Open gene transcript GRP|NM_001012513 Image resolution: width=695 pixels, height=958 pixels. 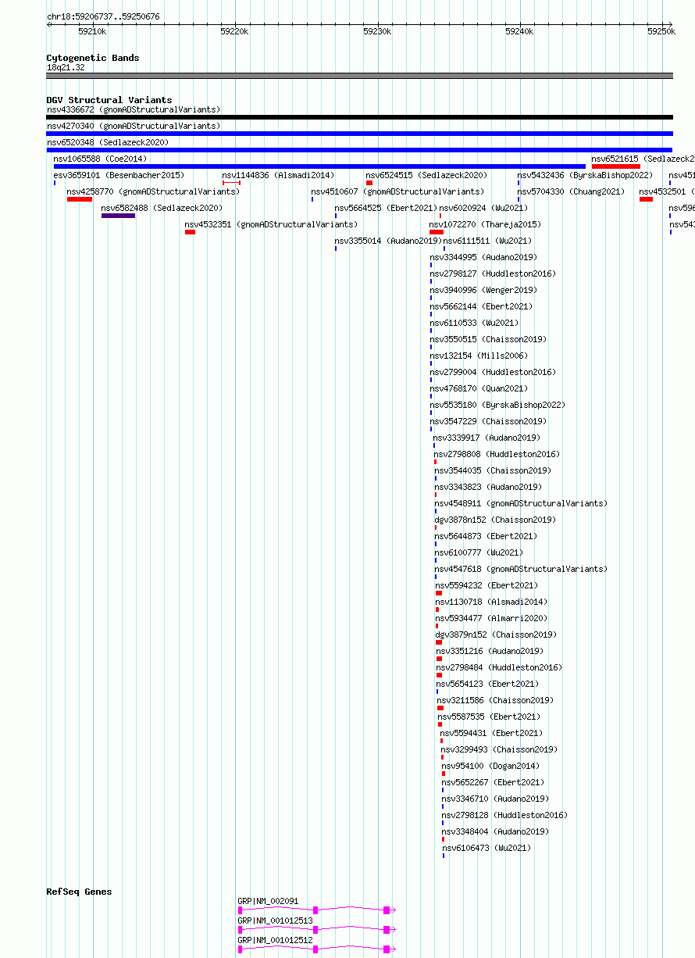[275, 920]
